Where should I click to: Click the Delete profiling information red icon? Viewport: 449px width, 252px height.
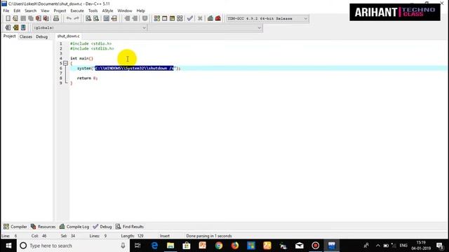pyautogui.click(x=218, y=19)
